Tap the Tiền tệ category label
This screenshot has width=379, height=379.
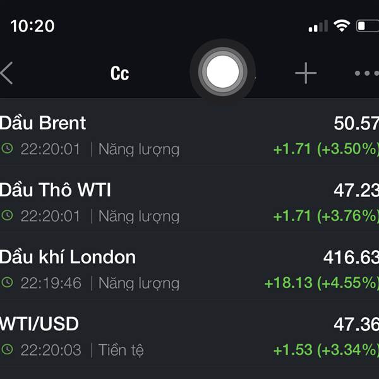[121, 350]
